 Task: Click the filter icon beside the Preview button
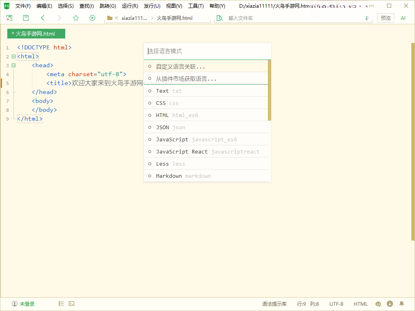pos(367,18)
